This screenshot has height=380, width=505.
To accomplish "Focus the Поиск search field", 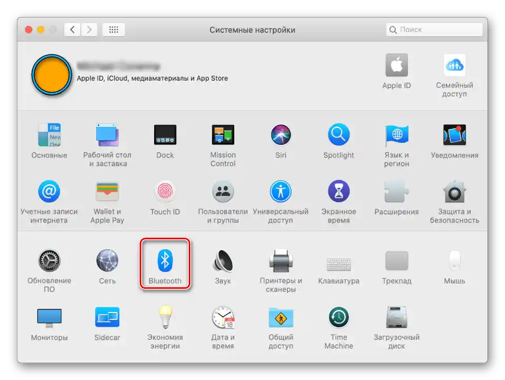I will (x=434, y=30).
